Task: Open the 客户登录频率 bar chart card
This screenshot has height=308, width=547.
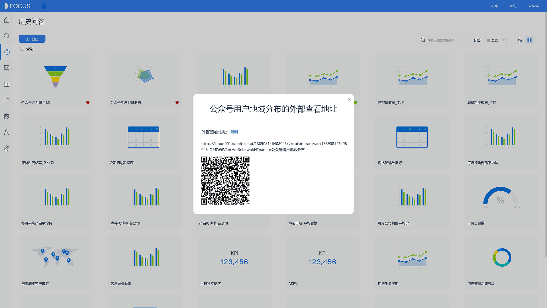Action: (145, 263)
